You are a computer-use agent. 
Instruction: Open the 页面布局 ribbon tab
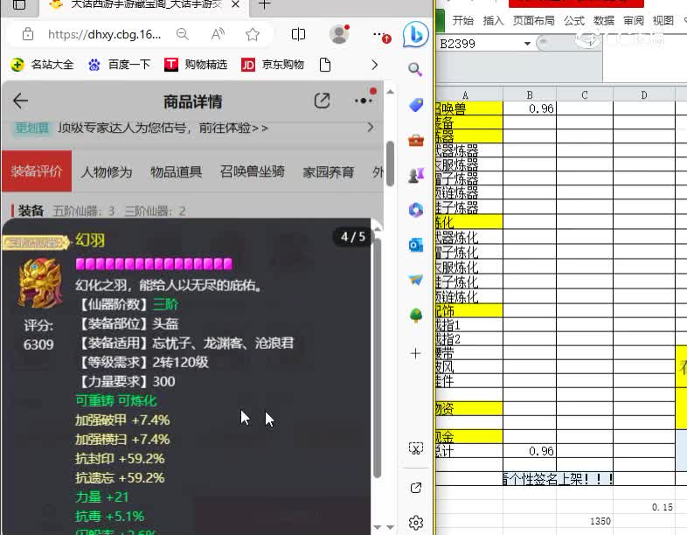point(534,21)
